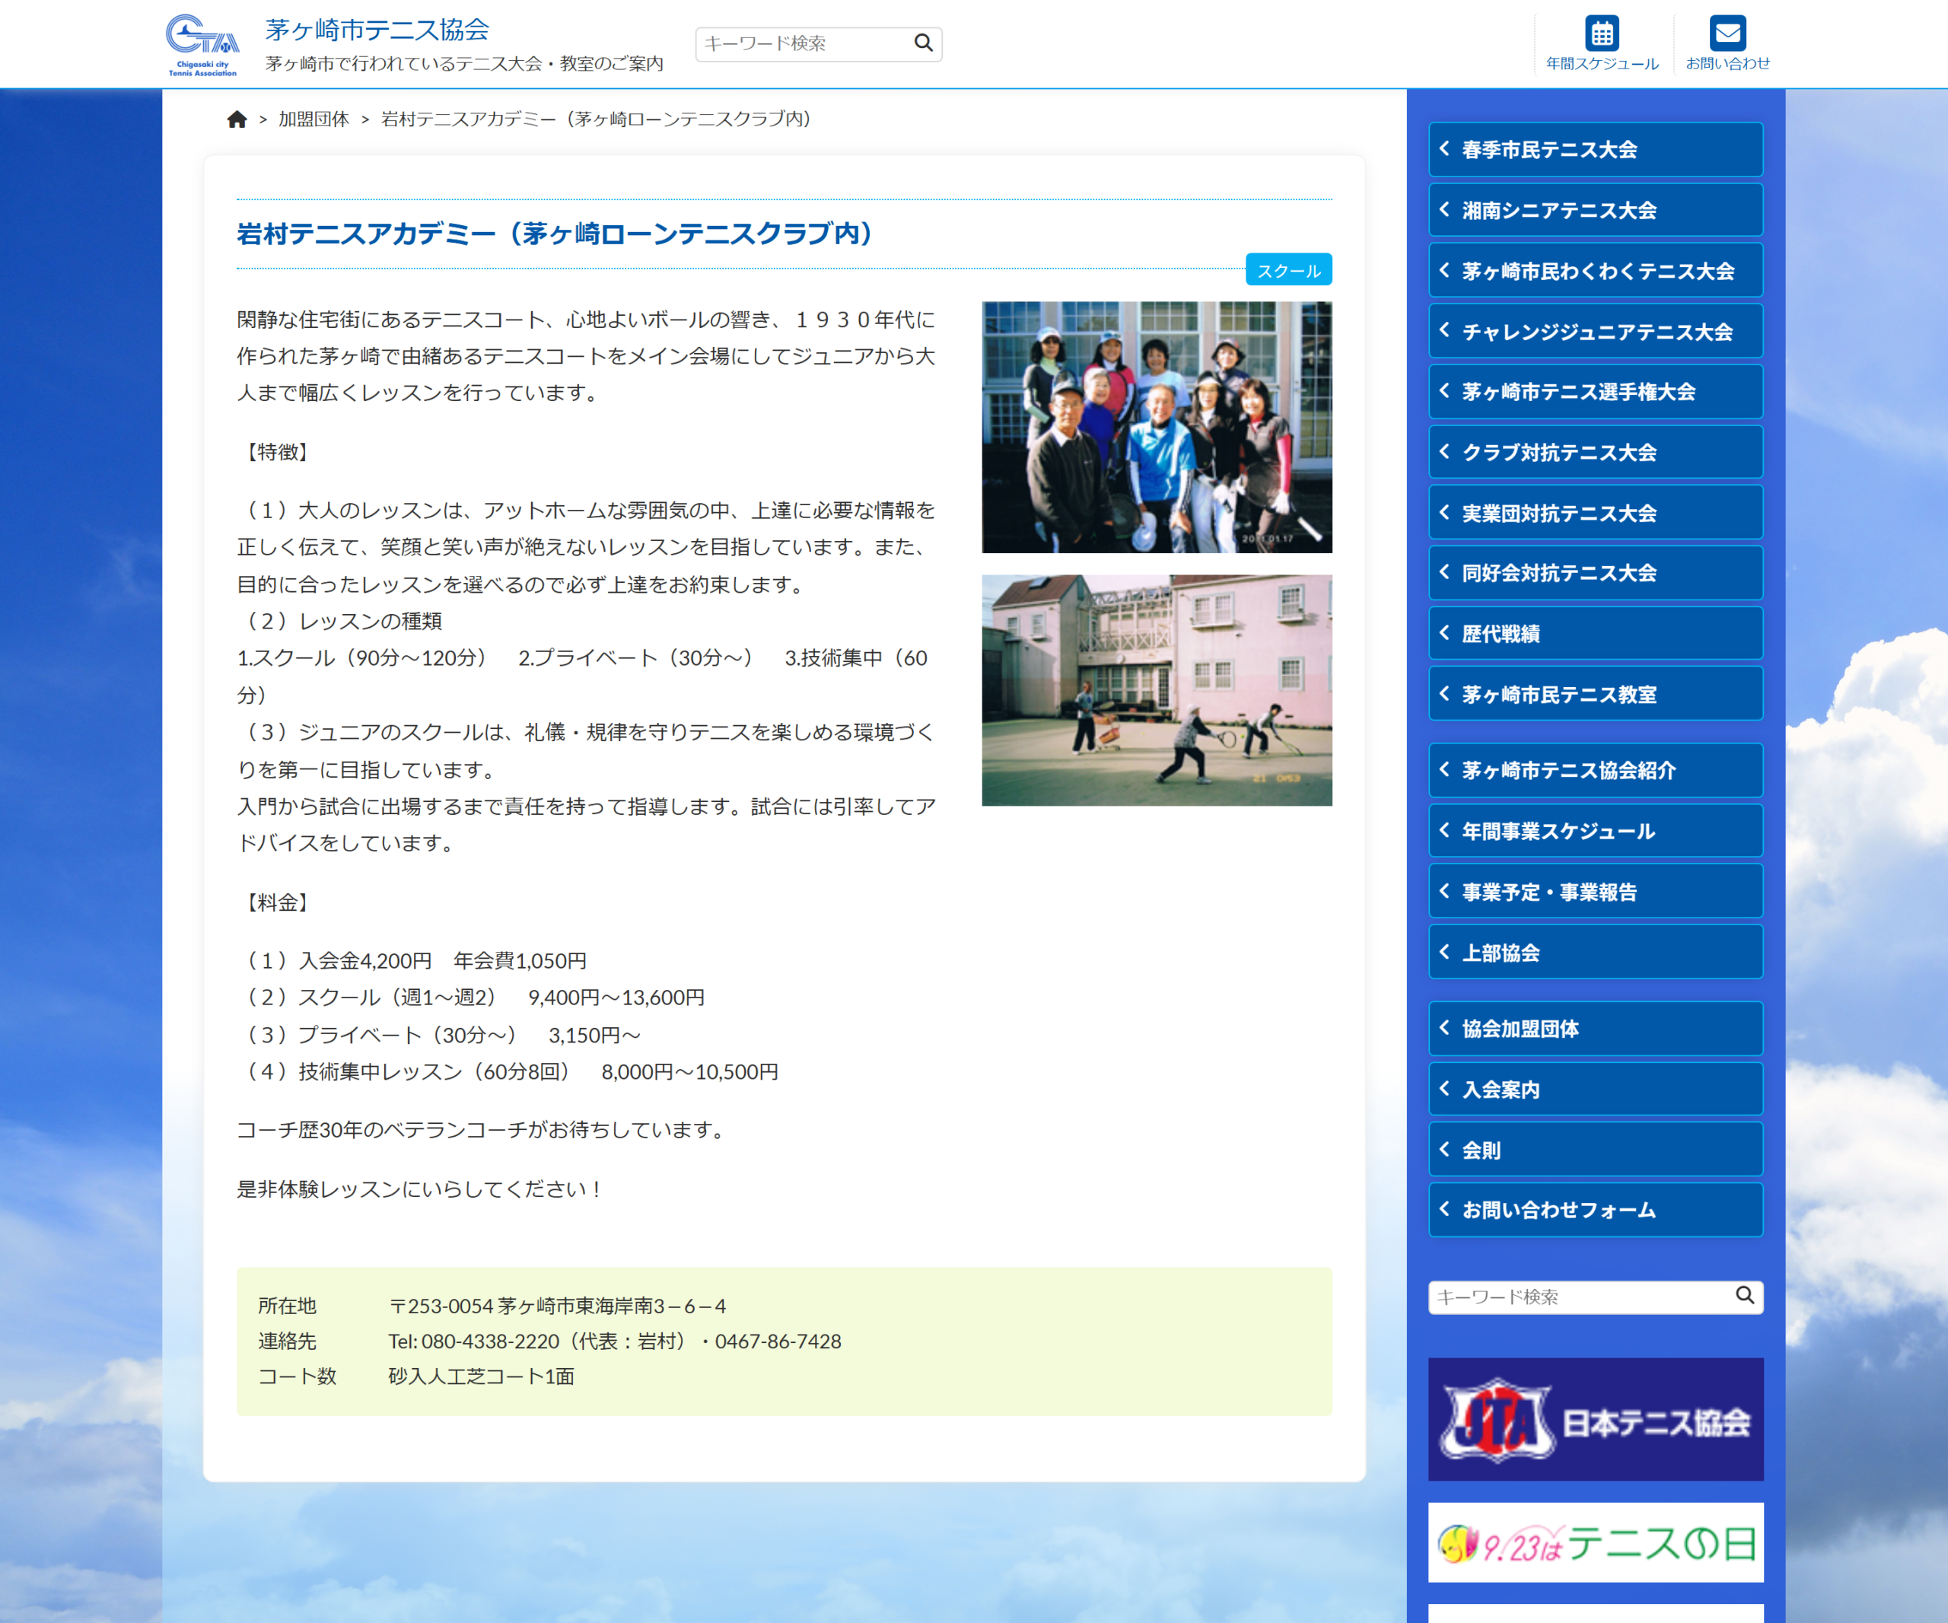This screenshot has width=1948, height=1623.
Task: Click the Chigasaki Tennis Association logo
Action: 202,45
